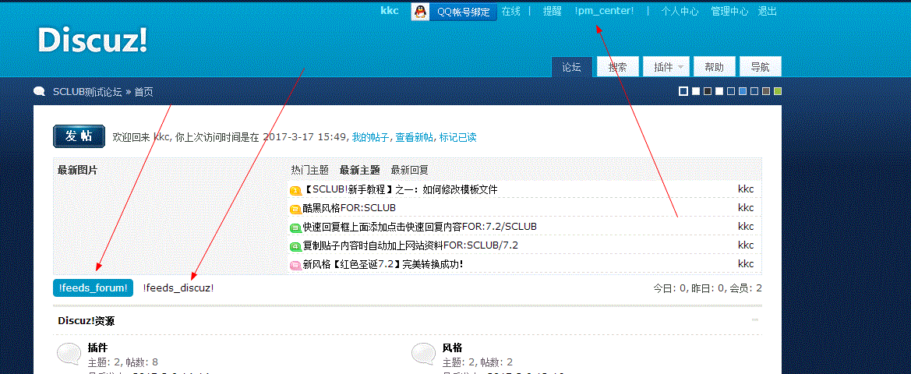Image resolution: width=911 pixels, height=374 pixels.
Task: Click the bubble icon of the 插件 forum
Action: click(x=69, y=355)
